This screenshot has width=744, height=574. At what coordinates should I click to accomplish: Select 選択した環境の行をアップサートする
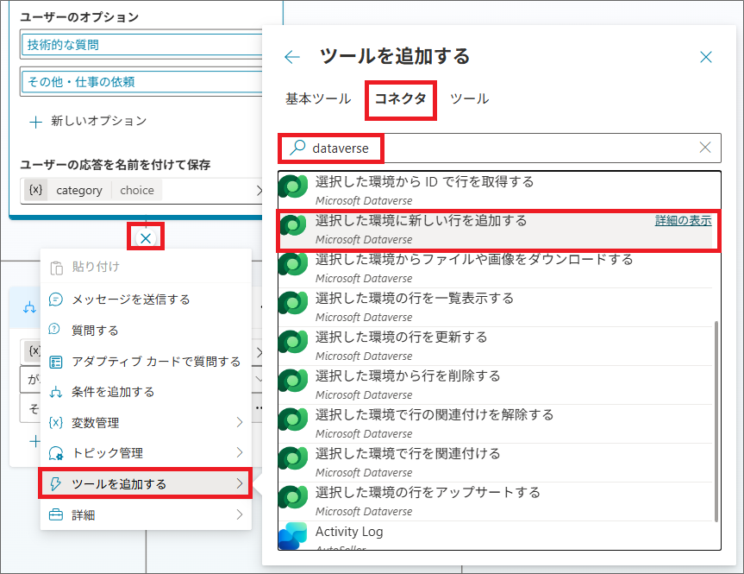pos(496,502)
